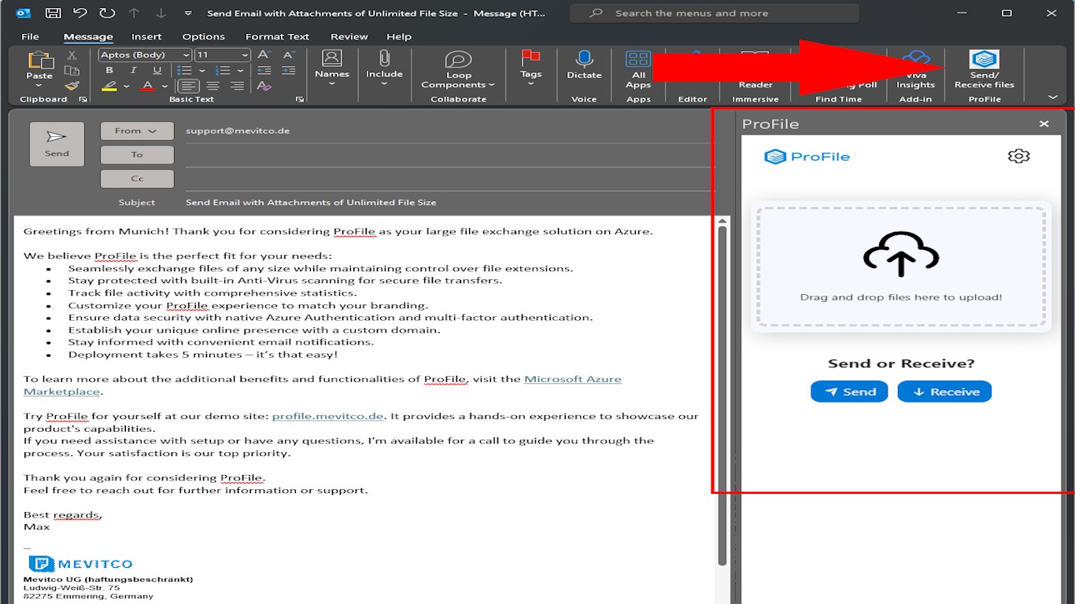The height and width of the screenshot is (604, 1075).
Task: Open the Basic Text dialog launcher
Action: 300,100
